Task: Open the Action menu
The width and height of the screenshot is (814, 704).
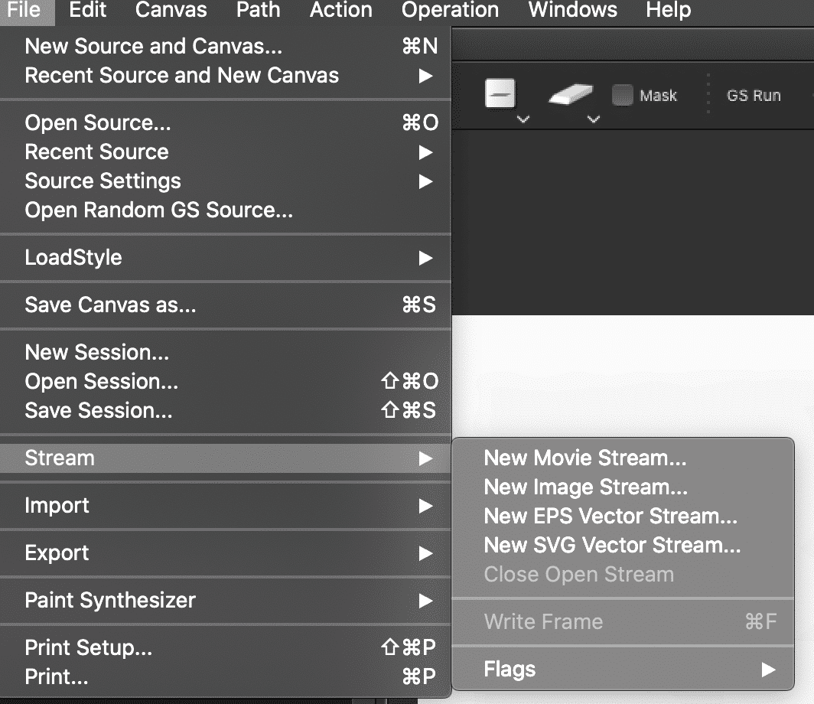Action: pos(340,10)
